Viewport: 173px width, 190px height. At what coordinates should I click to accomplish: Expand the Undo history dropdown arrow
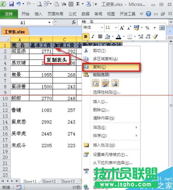23,4
